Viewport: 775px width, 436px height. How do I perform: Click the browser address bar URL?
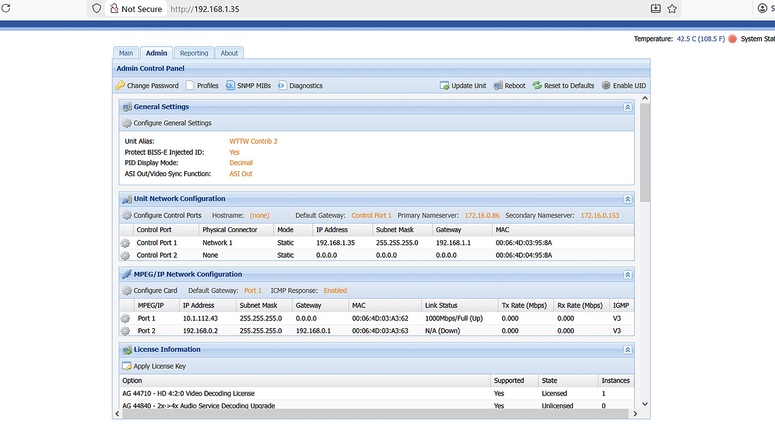click(205, 9)
